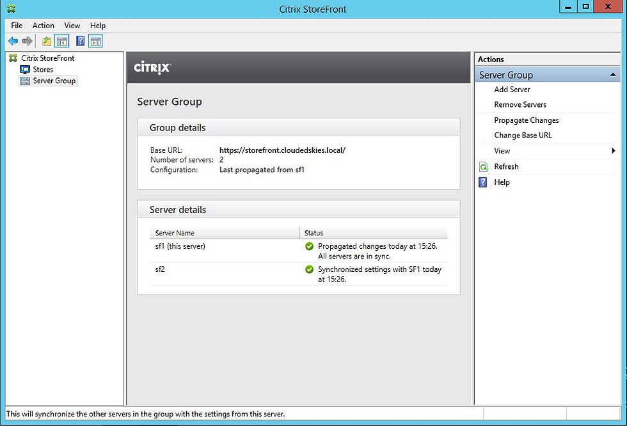The height and width of the screenshot is (426, 627).
Task: Click the Server Name column header
Action: (x=225, y=233)
